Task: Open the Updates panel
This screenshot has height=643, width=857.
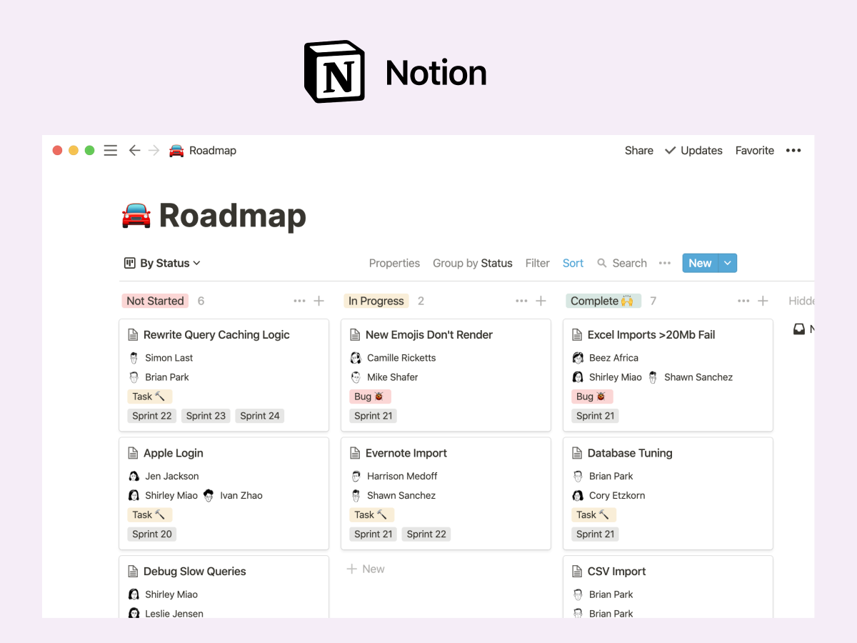Action: coord(693,151)
